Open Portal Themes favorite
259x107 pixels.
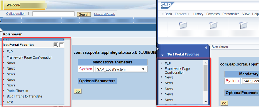17,91
